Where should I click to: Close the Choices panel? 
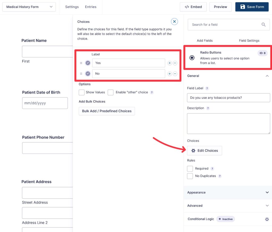coord(174,21)
